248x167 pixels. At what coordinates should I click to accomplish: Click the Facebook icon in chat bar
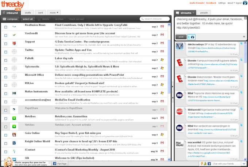coord(209,164)
